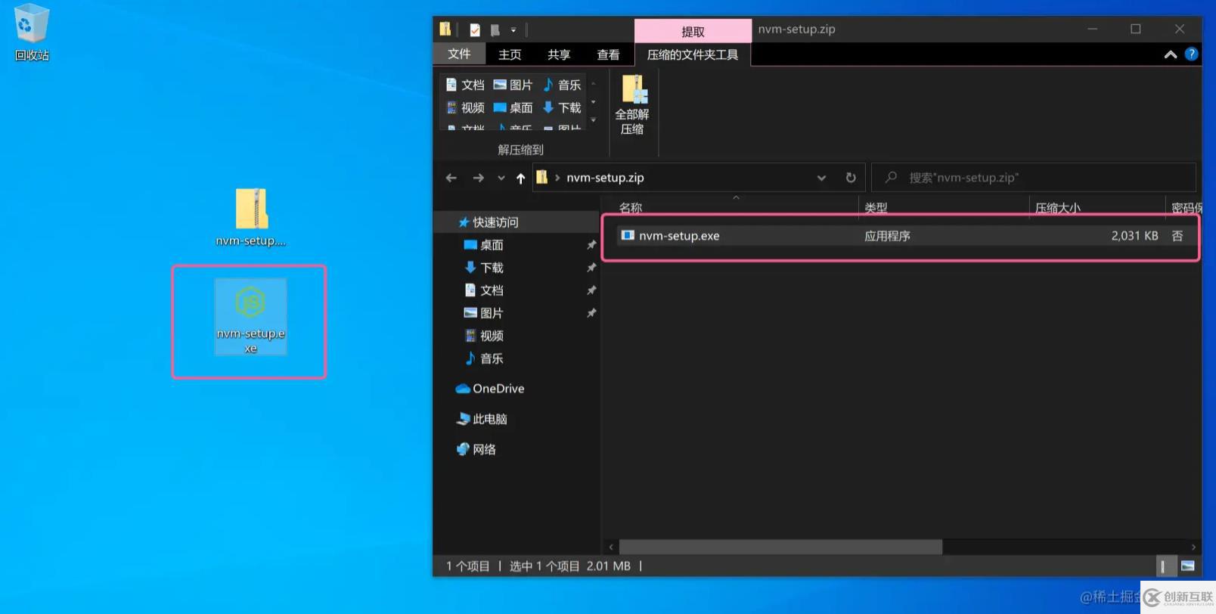Expand the extract-to destinations gallery
The width and height of the screenshot is (1216, 614).
[x=594, y=119]
